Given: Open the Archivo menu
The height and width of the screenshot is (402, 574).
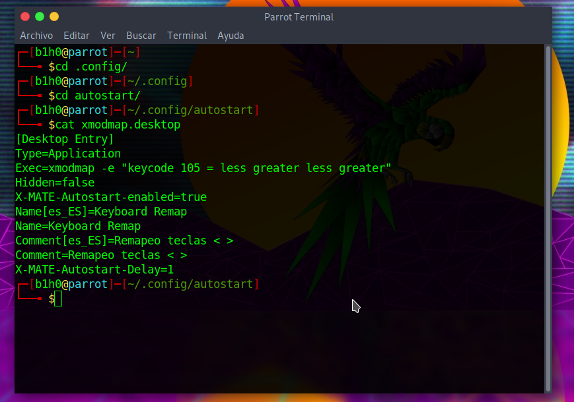Looking at the screenshot, I should 36,36.
